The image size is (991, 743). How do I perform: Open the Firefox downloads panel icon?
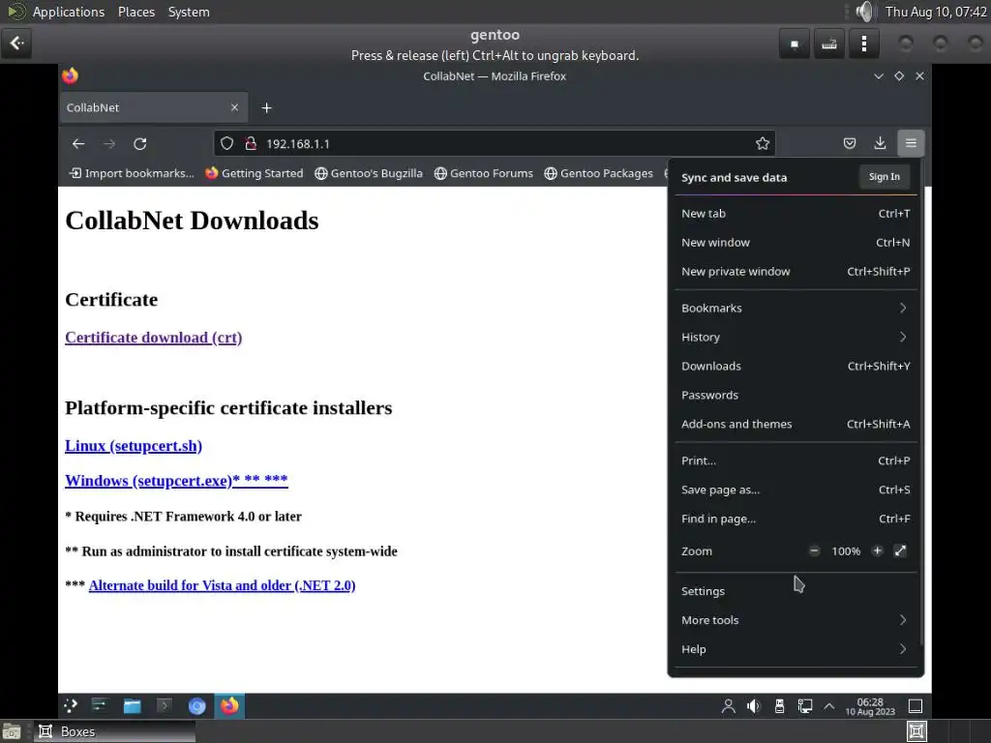coord(880,143)
